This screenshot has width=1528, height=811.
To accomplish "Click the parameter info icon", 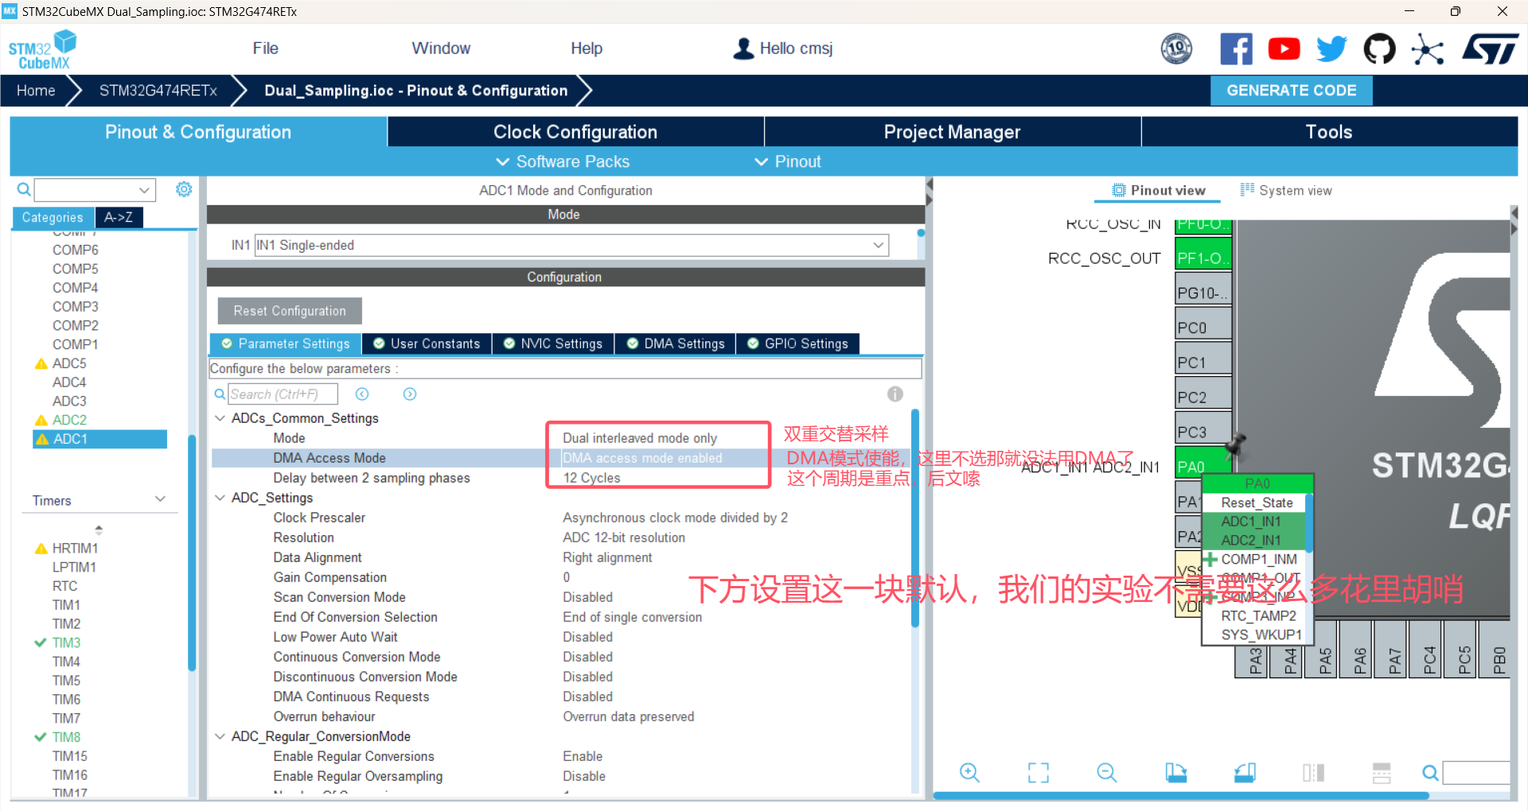I will [x=895, y=394].
